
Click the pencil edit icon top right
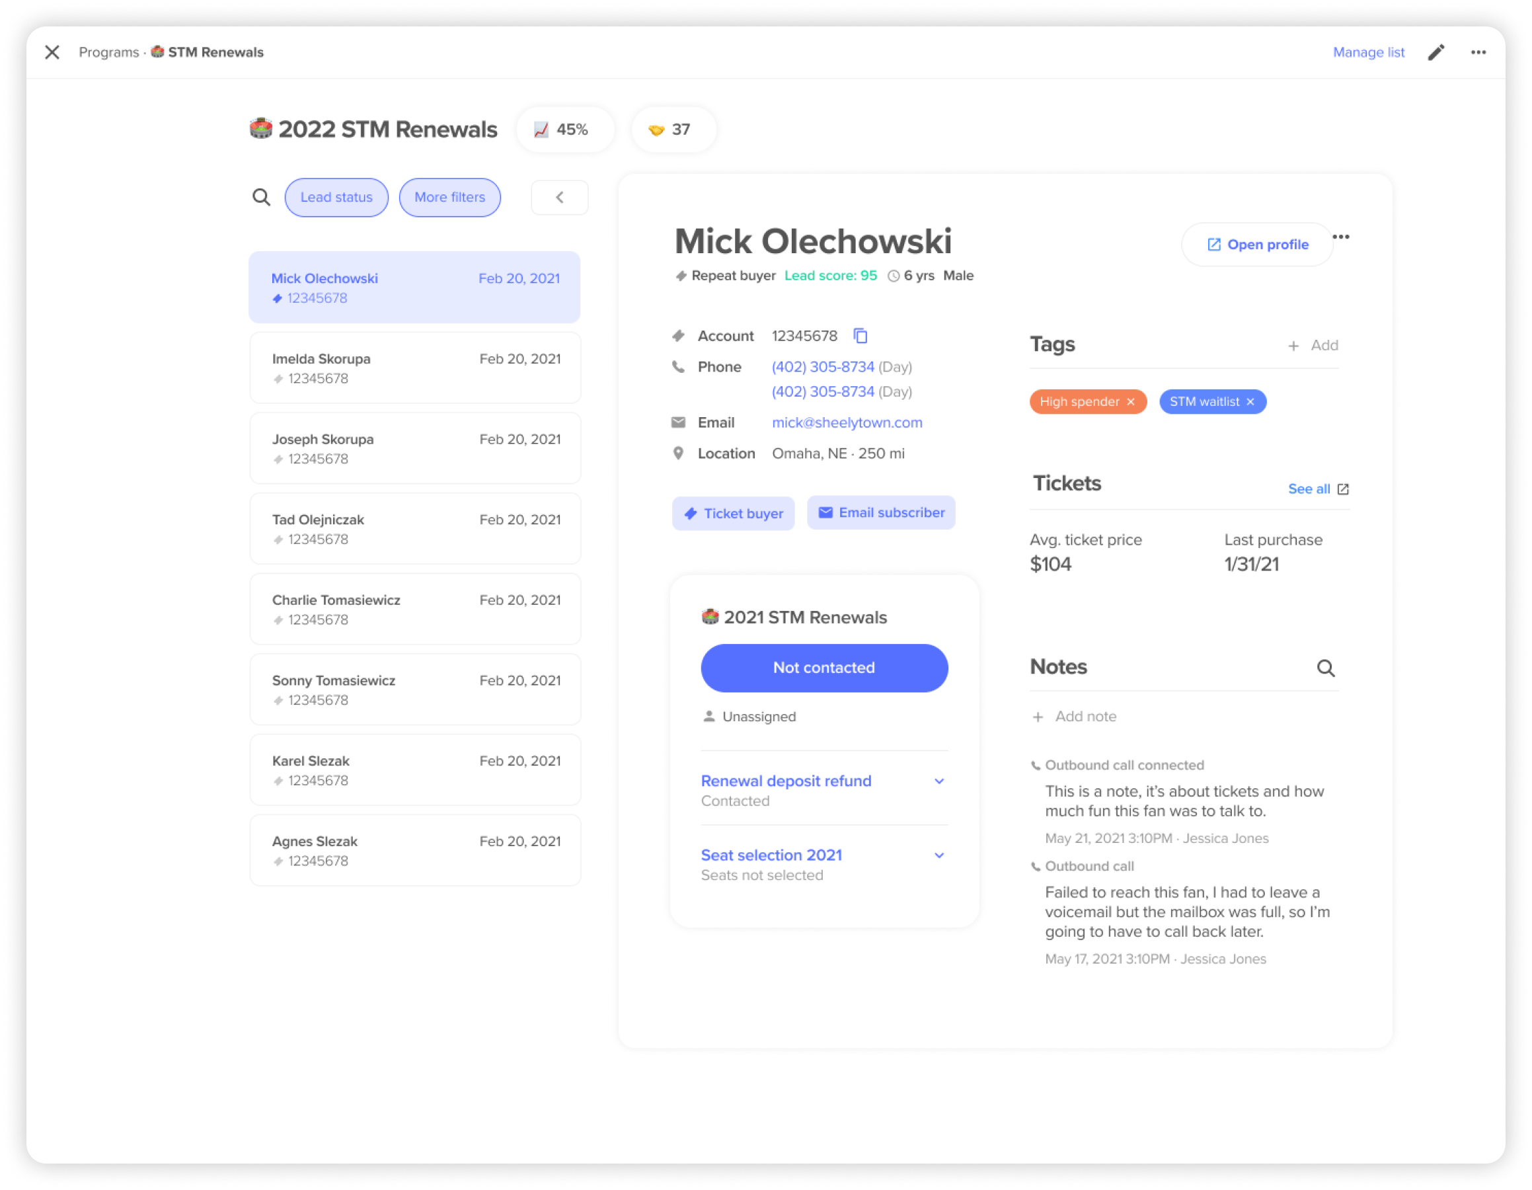tap(1436, 51)
